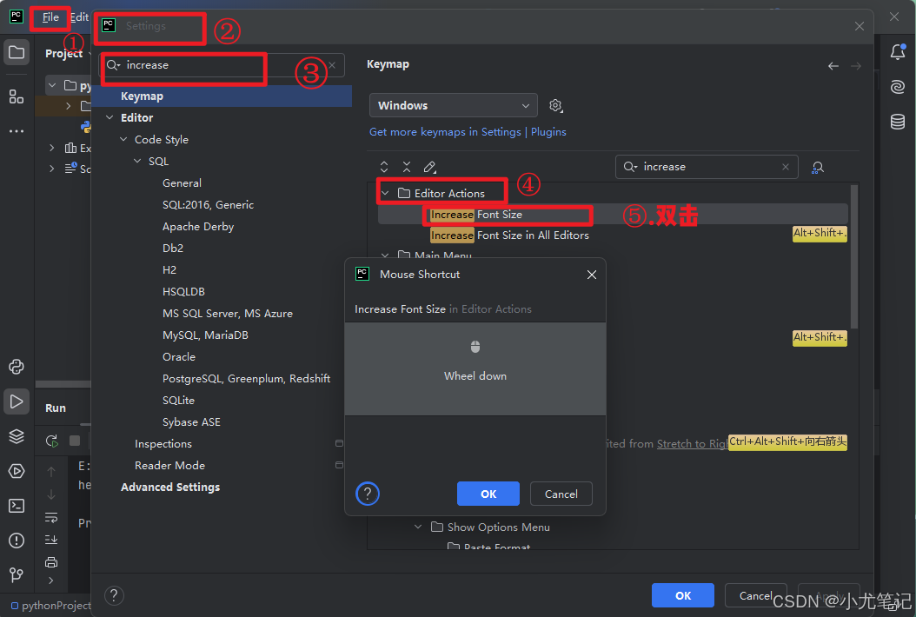Click Collapse All icon in Keymap toolbar
This screenshot has height=617, width=916.
(x=407, y=167)
